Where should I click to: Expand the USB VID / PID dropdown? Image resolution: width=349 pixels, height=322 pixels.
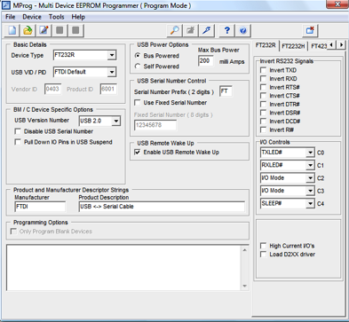[112, 72]
